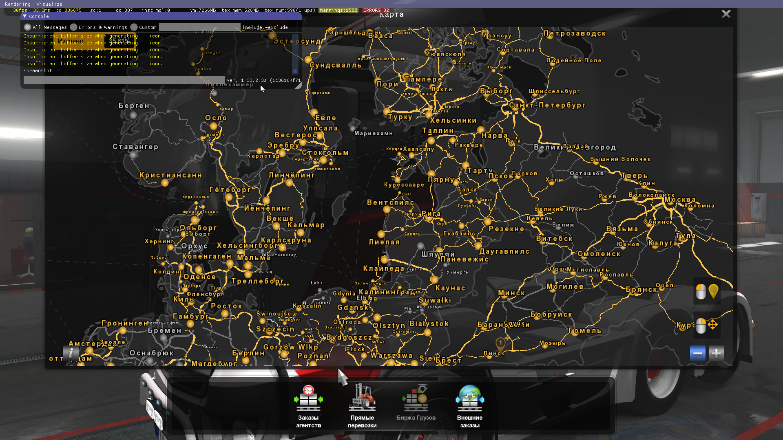The height and width of the screenshot is (440, 783).
Task: Click the Даугавпилс city marker
Action: click(478, 246)
